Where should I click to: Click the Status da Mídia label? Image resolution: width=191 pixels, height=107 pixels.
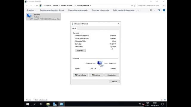[81, 41]
